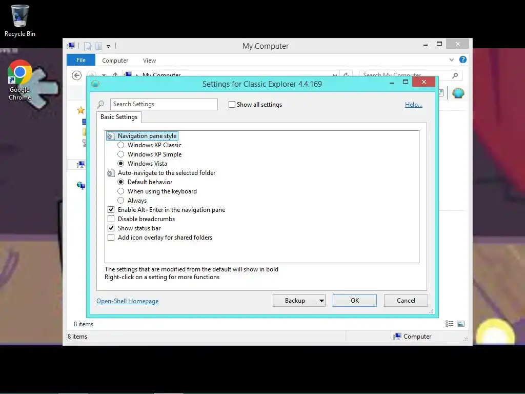Viewport: 525px width, 394px height.
Task: Open the address bar history dropdown
Action: [x=334, y=75]
